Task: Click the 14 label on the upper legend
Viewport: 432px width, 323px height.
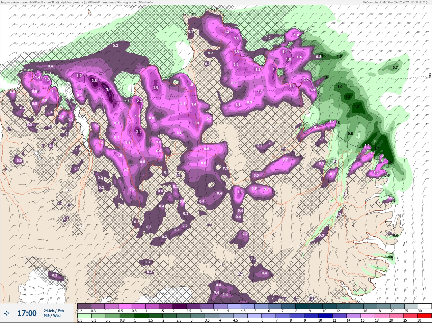Action: 351,311
